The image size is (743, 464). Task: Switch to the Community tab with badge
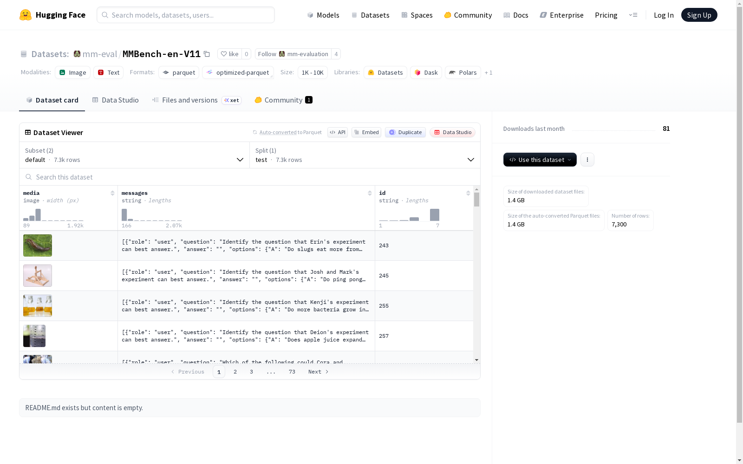coord(283,100)
